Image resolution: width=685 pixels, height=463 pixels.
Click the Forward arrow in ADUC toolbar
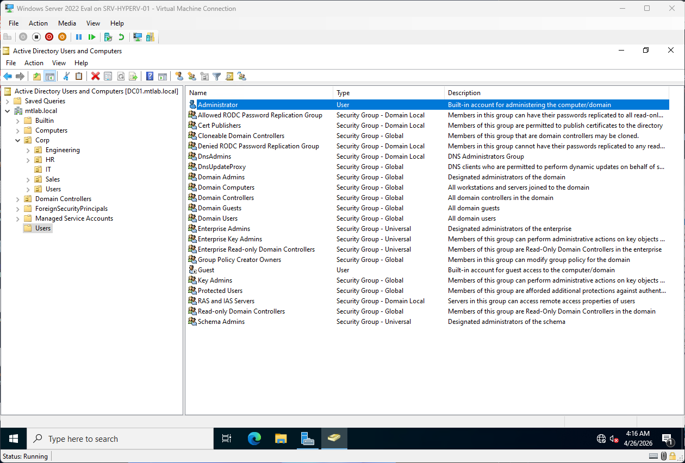coord(20,76)
